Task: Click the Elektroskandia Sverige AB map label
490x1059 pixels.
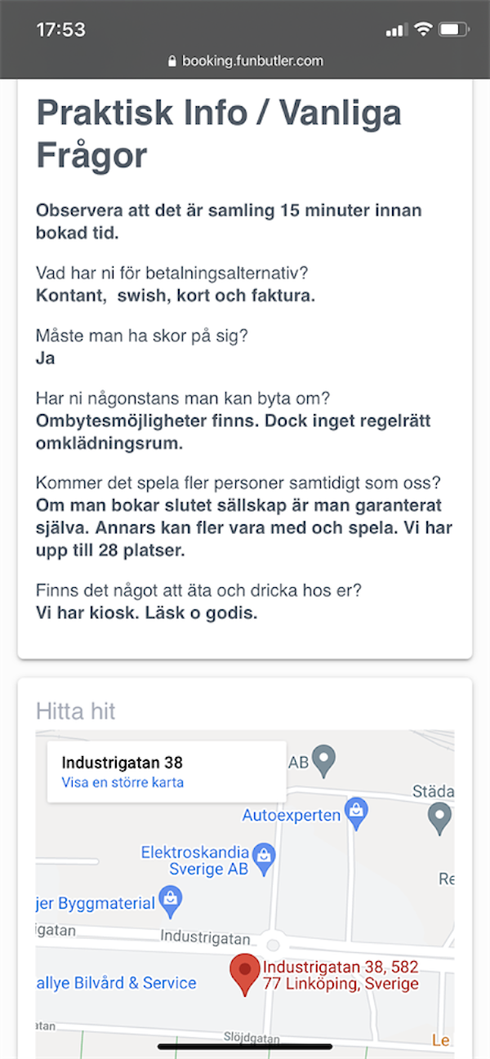Action: pos(194,861)
